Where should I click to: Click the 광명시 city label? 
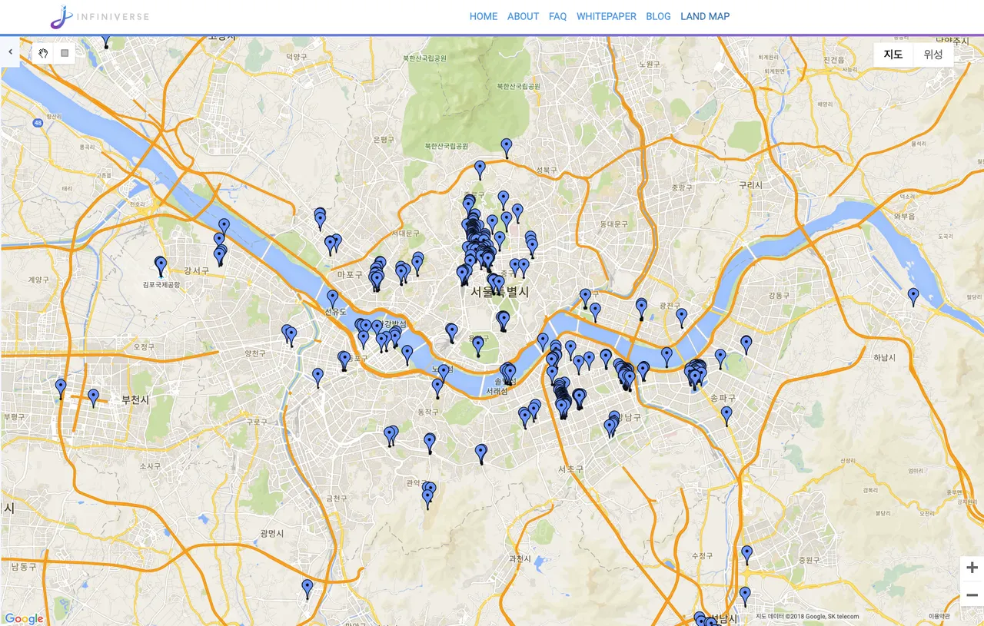272,533
